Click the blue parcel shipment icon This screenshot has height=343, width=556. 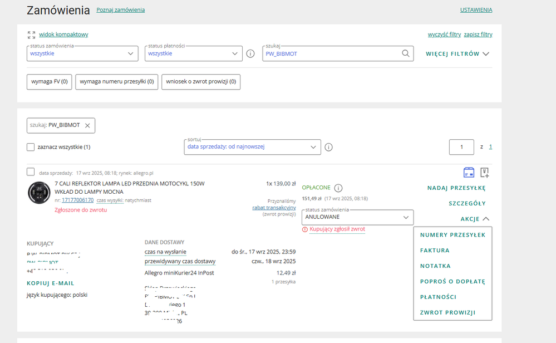tap(469, 171)
